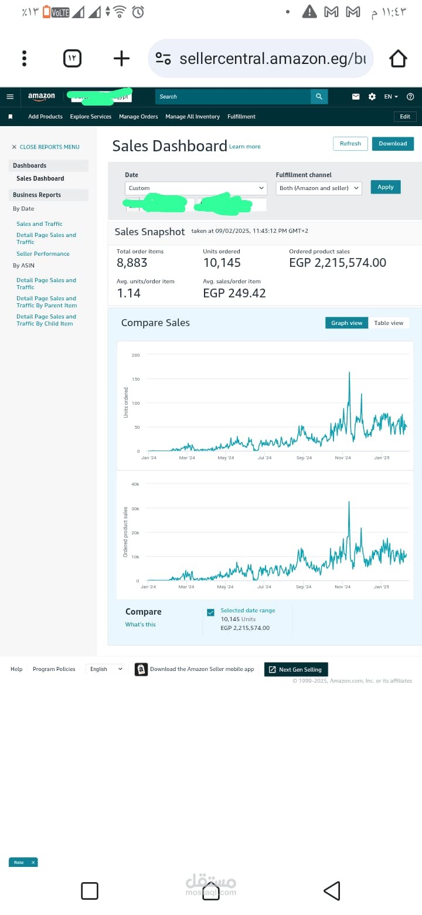Image resolution: width=422 pixels, height=915 pixels.
Task: Tap Android recent apps square button
Action: pos(90,891)
